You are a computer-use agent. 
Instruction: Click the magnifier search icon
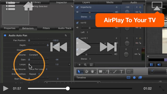pos(85,65)
